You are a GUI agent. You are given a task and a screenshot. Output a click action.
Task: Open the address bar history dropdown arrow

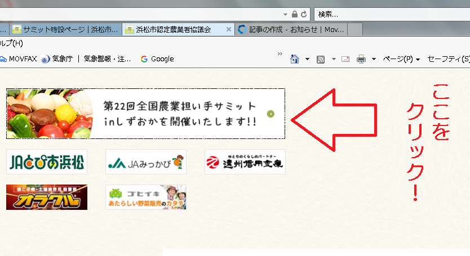click(285, 14)
